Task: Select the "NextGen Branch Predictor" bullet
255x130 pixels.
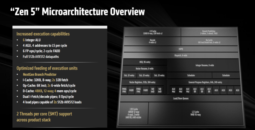Action: (x=40, y=74)
